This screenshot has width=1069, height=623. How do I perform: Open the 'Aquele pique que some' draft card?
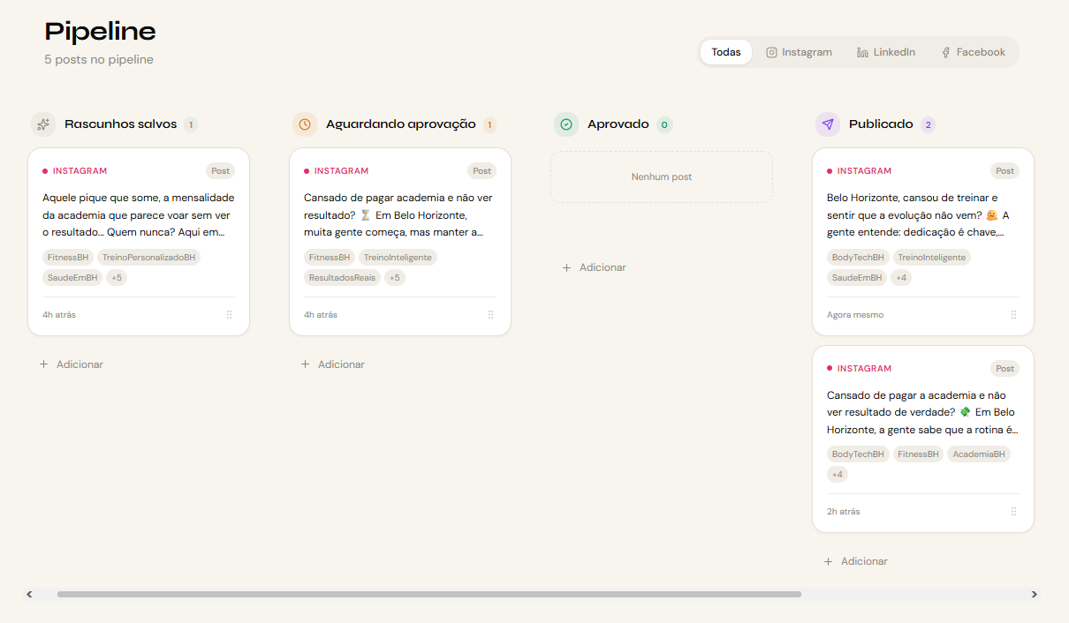coord(139,215)
